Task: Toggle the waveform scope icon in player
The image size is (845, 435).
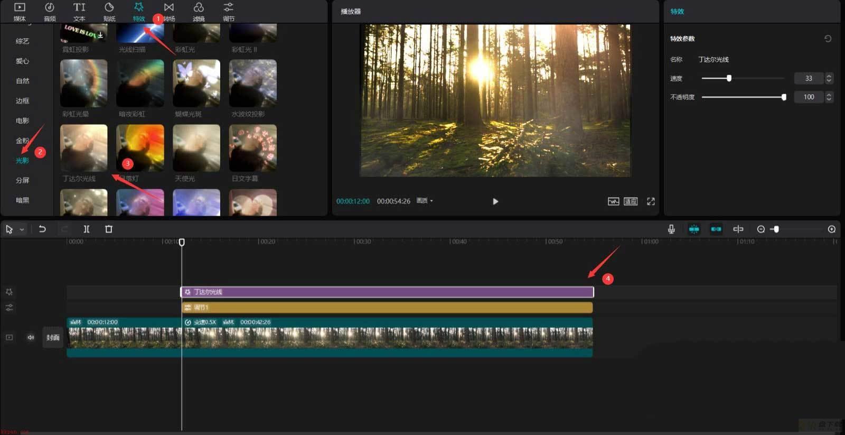Action: point(613,201)
